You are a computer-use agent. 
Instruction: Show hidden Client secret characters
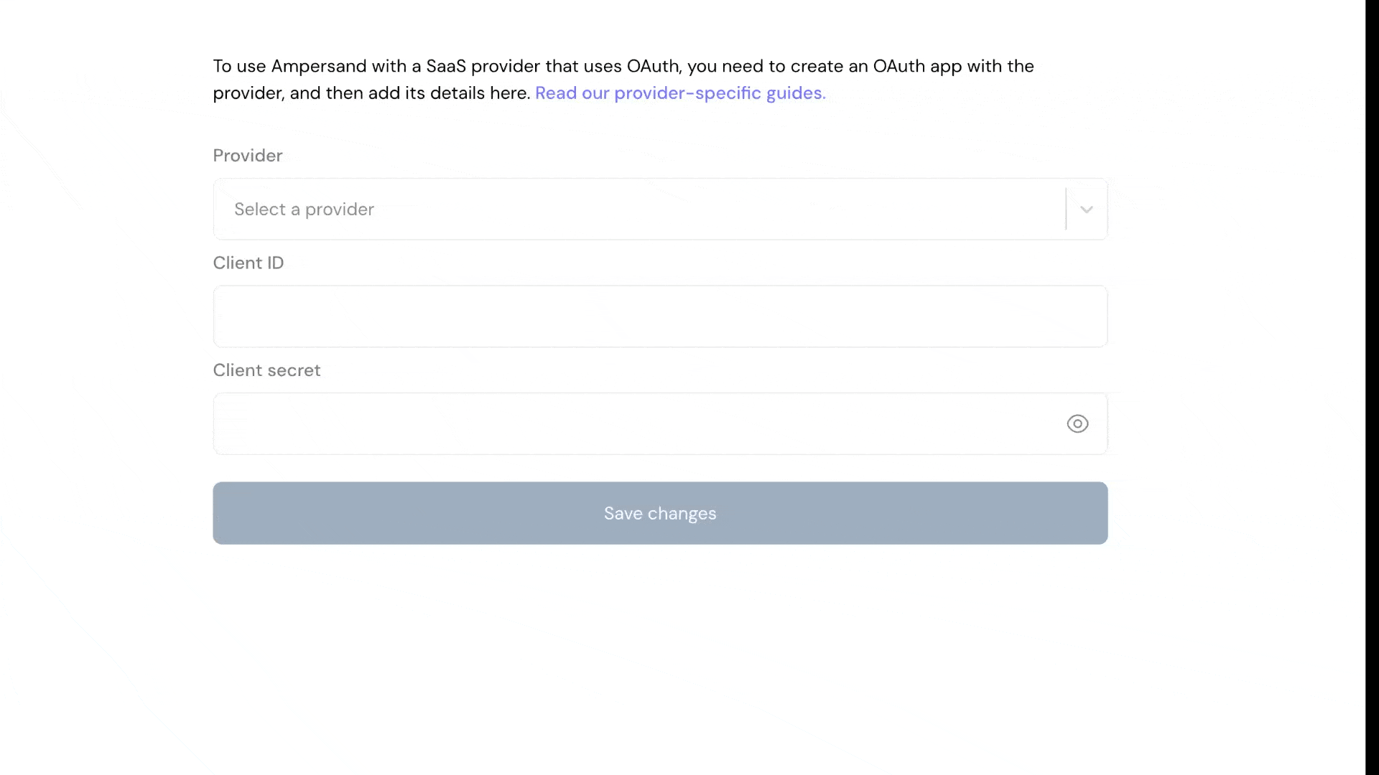coord(1077,423)
